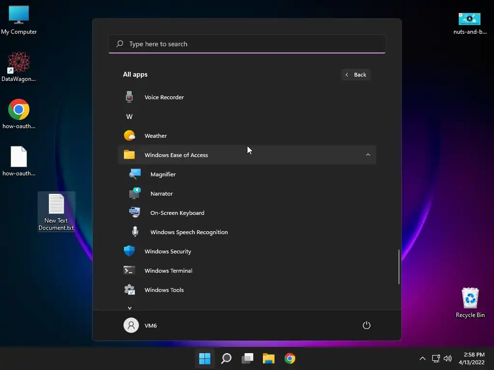Open taskbar Search magnifier

coord(226,358)
